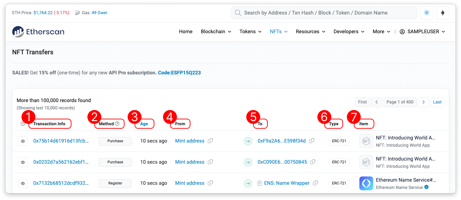Copy the 0xF9a2A6...E598f34d address
This screenshot has height=200, width=461.
click(312, 141)
